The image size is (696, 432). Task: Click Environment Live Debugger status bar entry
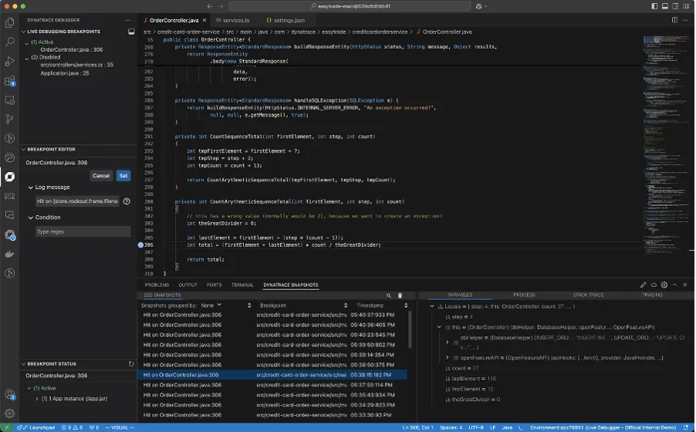(x=603, y=427)
